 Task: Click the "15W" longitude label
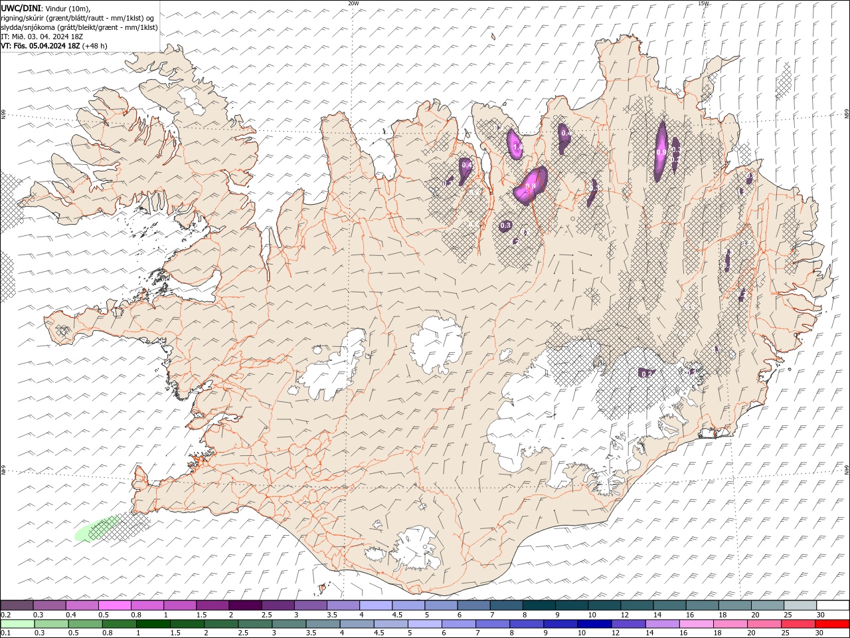click(x=703, y=3)
